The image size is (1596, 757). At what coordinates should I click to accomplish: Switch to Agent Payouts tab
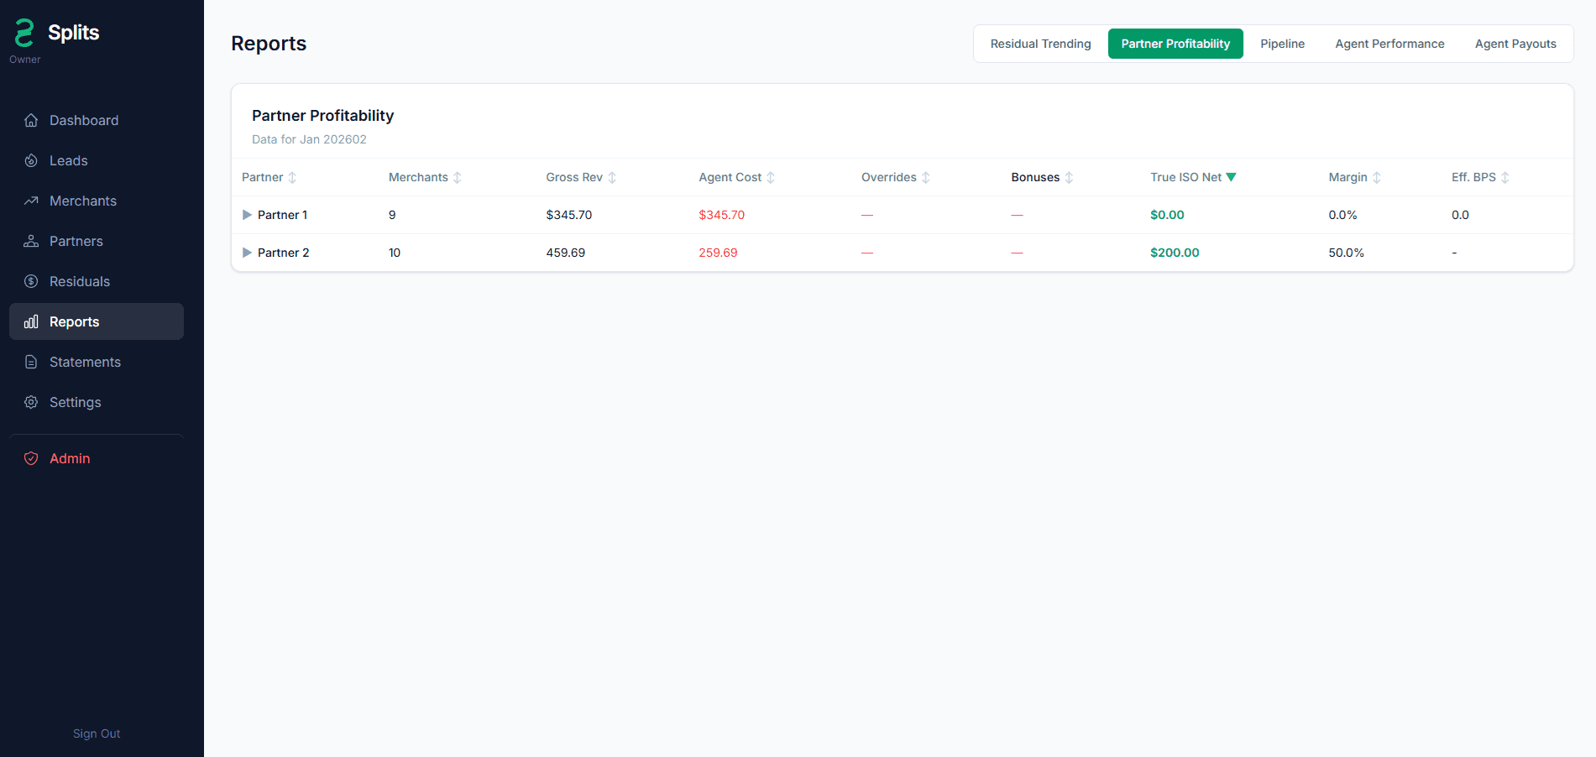[1515, 44]
